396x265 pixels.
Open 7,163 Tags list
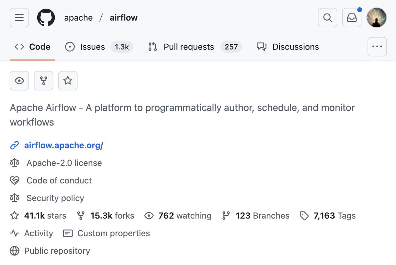[335, 216]
